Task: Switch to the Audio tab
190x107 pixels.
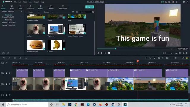Action: coord(12,7)
